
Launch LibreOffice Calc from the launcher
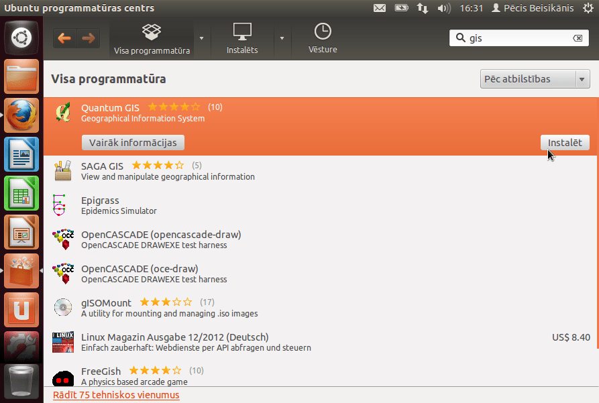pyautogui.click(x=21, y=193)
